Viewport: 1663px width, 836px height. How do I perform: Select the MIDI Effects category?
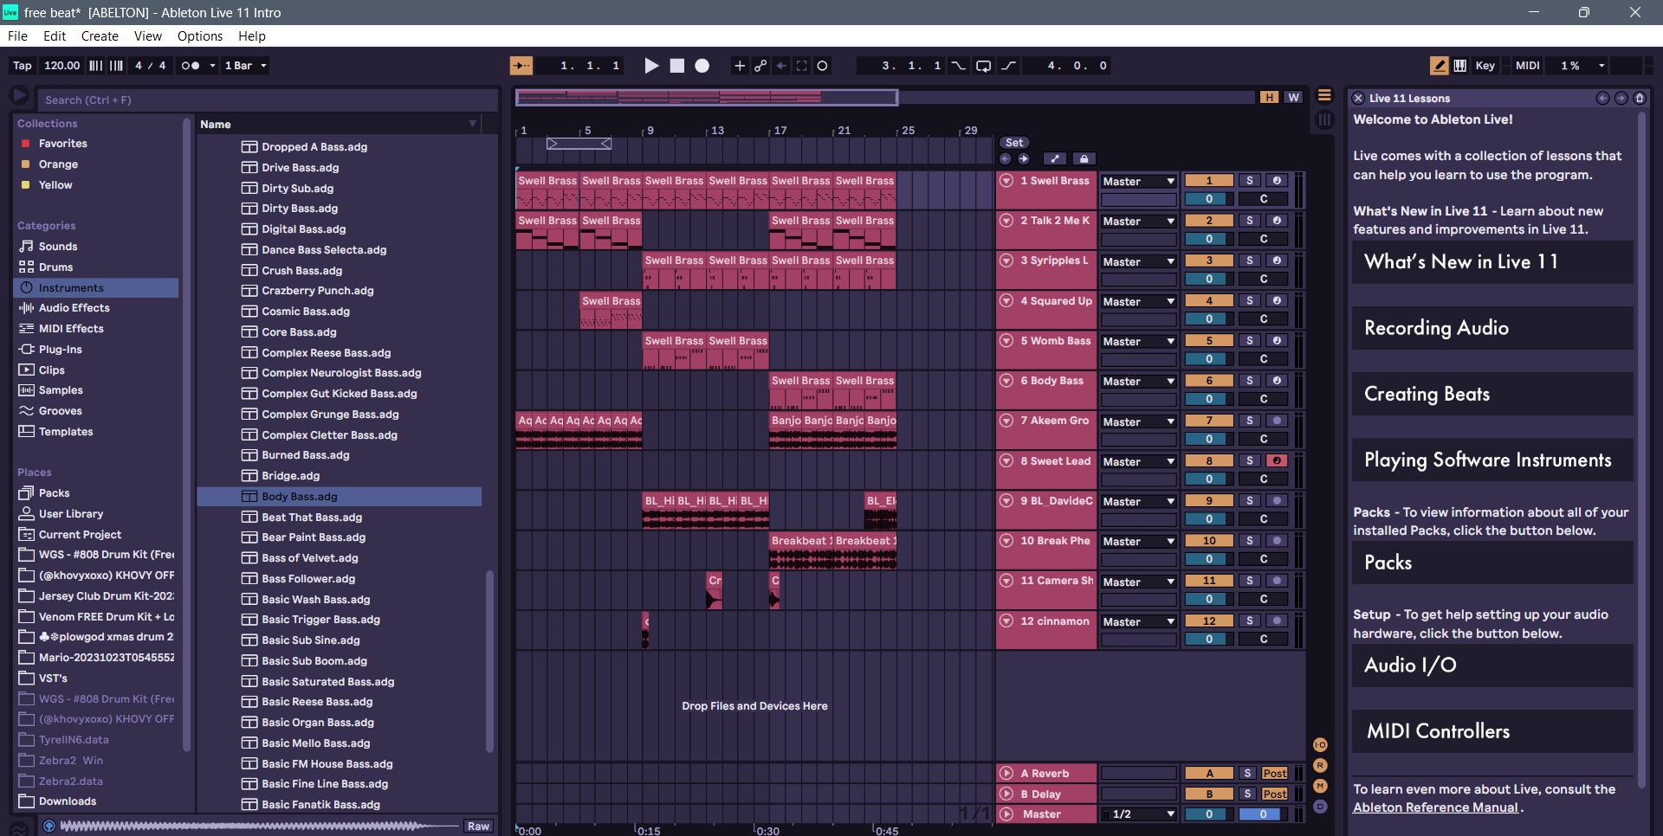[71, 329]
